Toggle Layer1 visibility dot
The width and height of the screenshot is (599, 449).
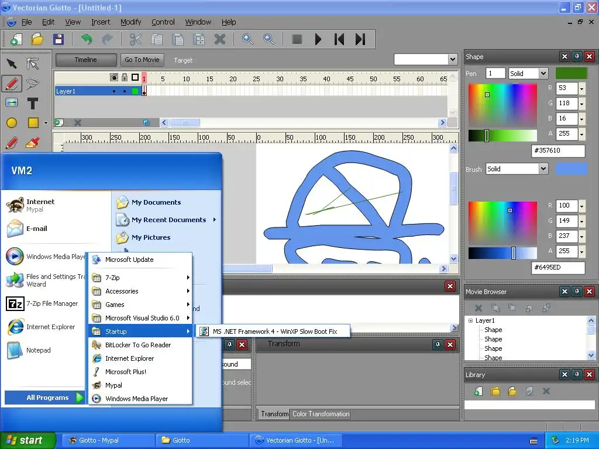pos(114,91)
